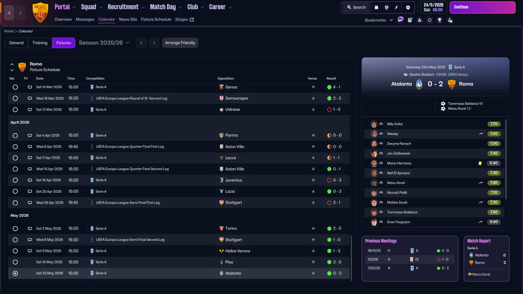The height and width of the screenshot is (294, 523).
Task: Switch to the Training tab
Action: click(40, 43)
